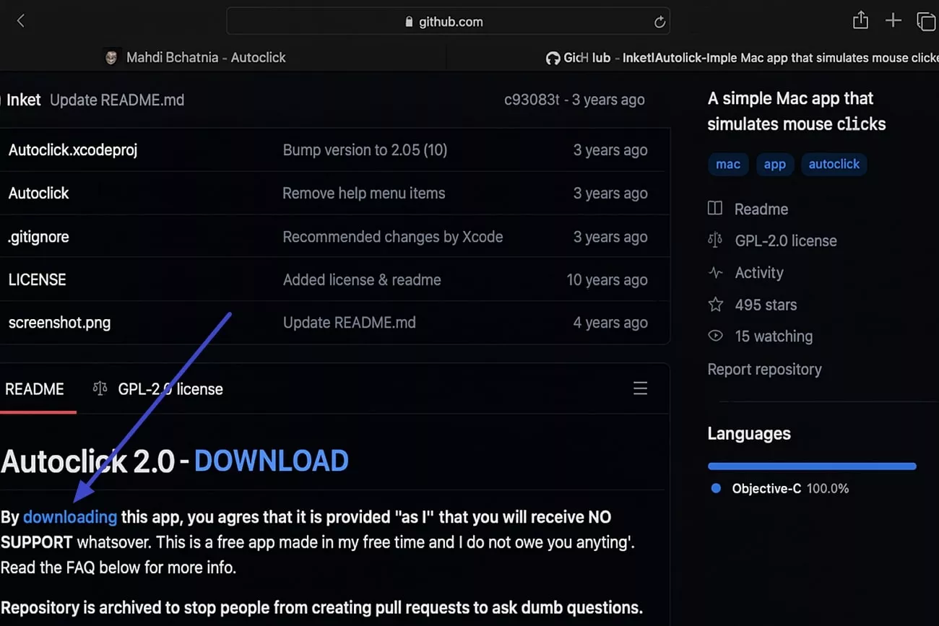Click the app topic tag
This screenshot has width=939, height=626.
pos(774,164)
